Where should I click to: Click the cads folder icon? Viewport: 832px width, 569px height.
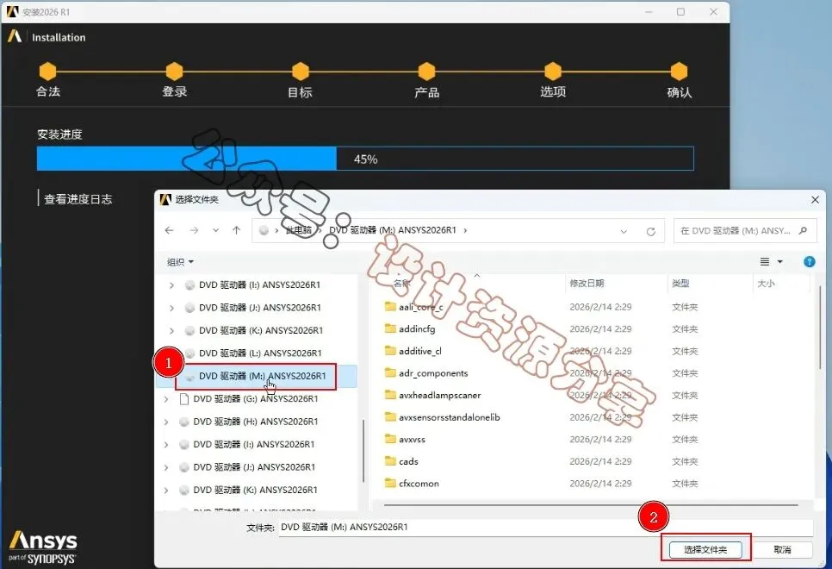pyautogui.click(x=390, y=461)
